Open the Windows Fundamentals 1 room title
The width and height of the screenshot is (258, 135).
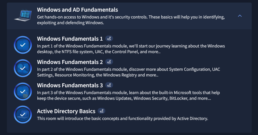tap(70, 39)
